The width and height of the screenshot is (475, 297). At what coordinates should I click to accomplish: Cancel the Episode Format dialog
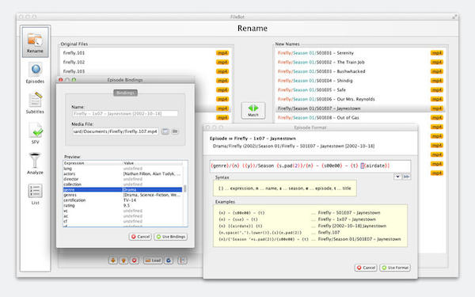[366, 268]
